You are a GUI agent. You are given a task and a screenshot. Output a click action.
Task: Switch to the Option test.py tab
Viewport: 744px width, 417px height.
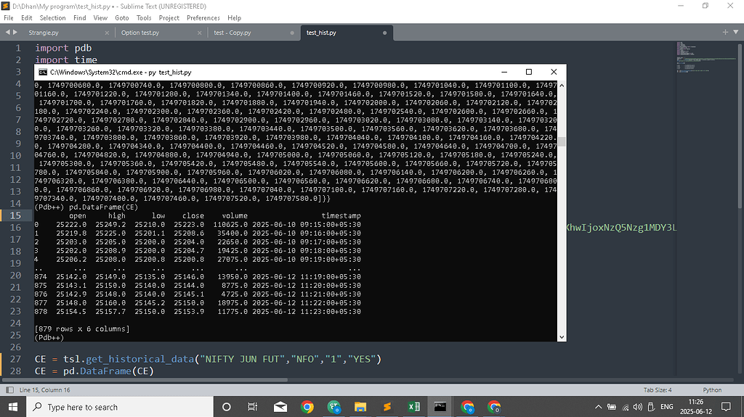tap(140, 33)
